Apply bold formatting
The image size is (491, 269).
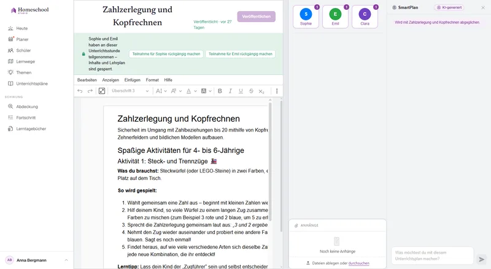(220, 91)
